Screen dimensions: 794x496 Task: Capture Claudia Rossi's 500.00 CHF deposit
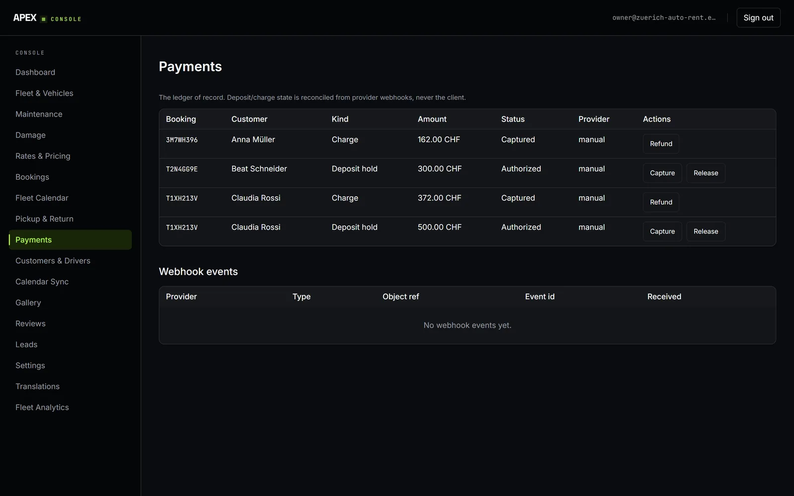point(662,232)
